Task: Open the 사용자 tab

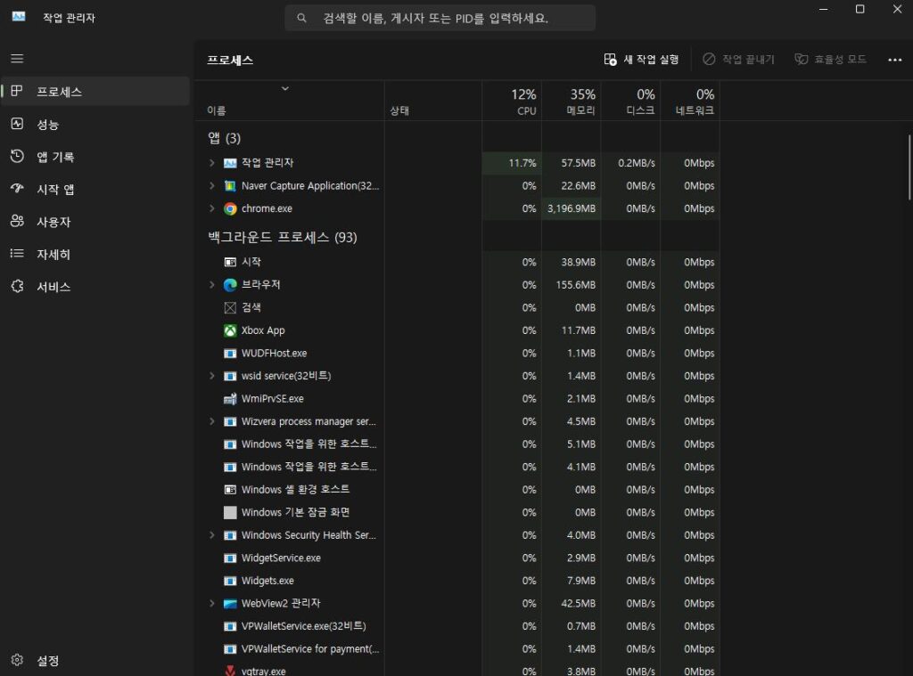Action: pos(95,222)
